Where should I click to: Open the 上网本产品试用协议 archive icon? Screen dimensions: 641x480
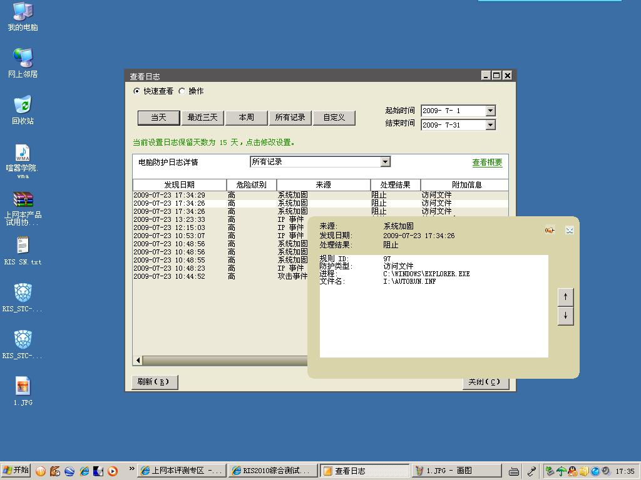coord(23,200)
